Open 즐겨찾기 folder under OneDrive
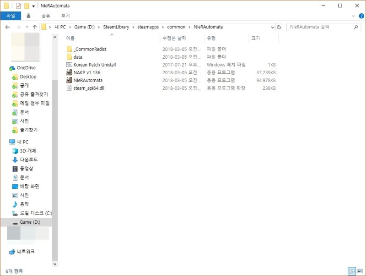The height and width of the screenshot is (276, 366). [x=28, y=130]
